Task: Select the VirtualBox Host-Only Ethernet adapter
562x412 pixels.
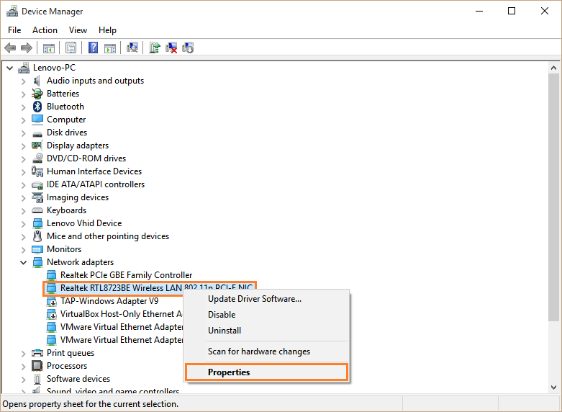Action: point(121,314)
